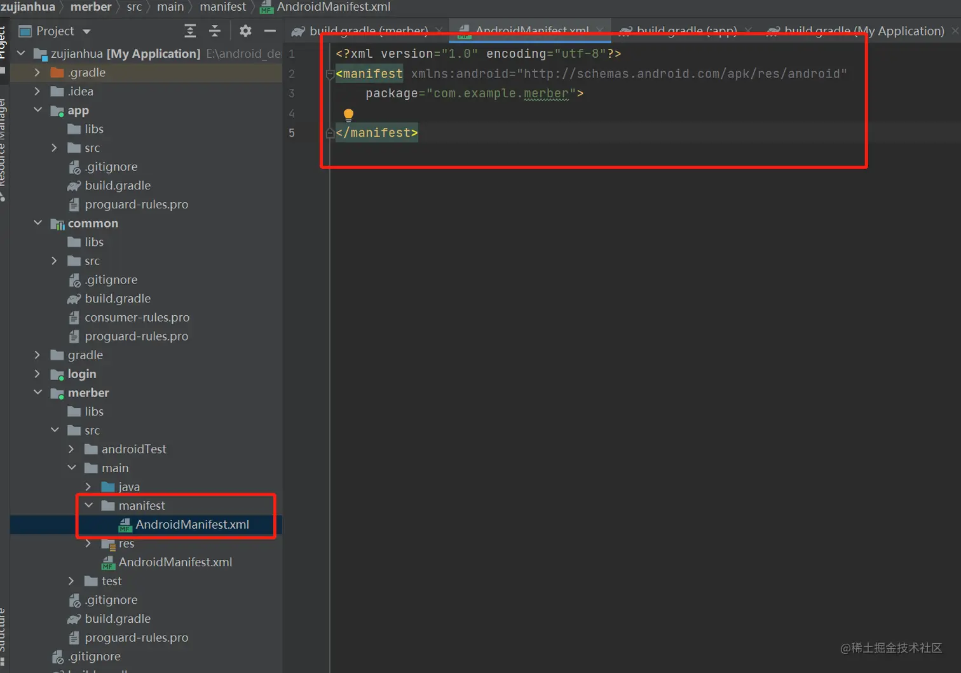Collapse the manifest folder chevron

[x=89, y=505]
